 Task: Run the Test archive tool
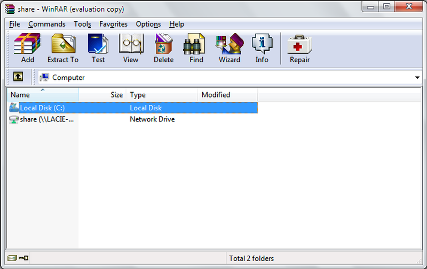[98, 48]
